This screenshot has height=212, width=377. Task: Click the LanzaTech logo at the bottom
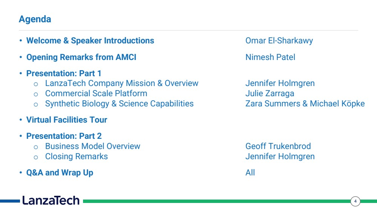tap(51, 200)
